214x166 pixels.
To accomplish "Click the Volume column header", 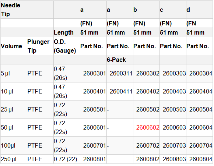I will coord(11,46).
